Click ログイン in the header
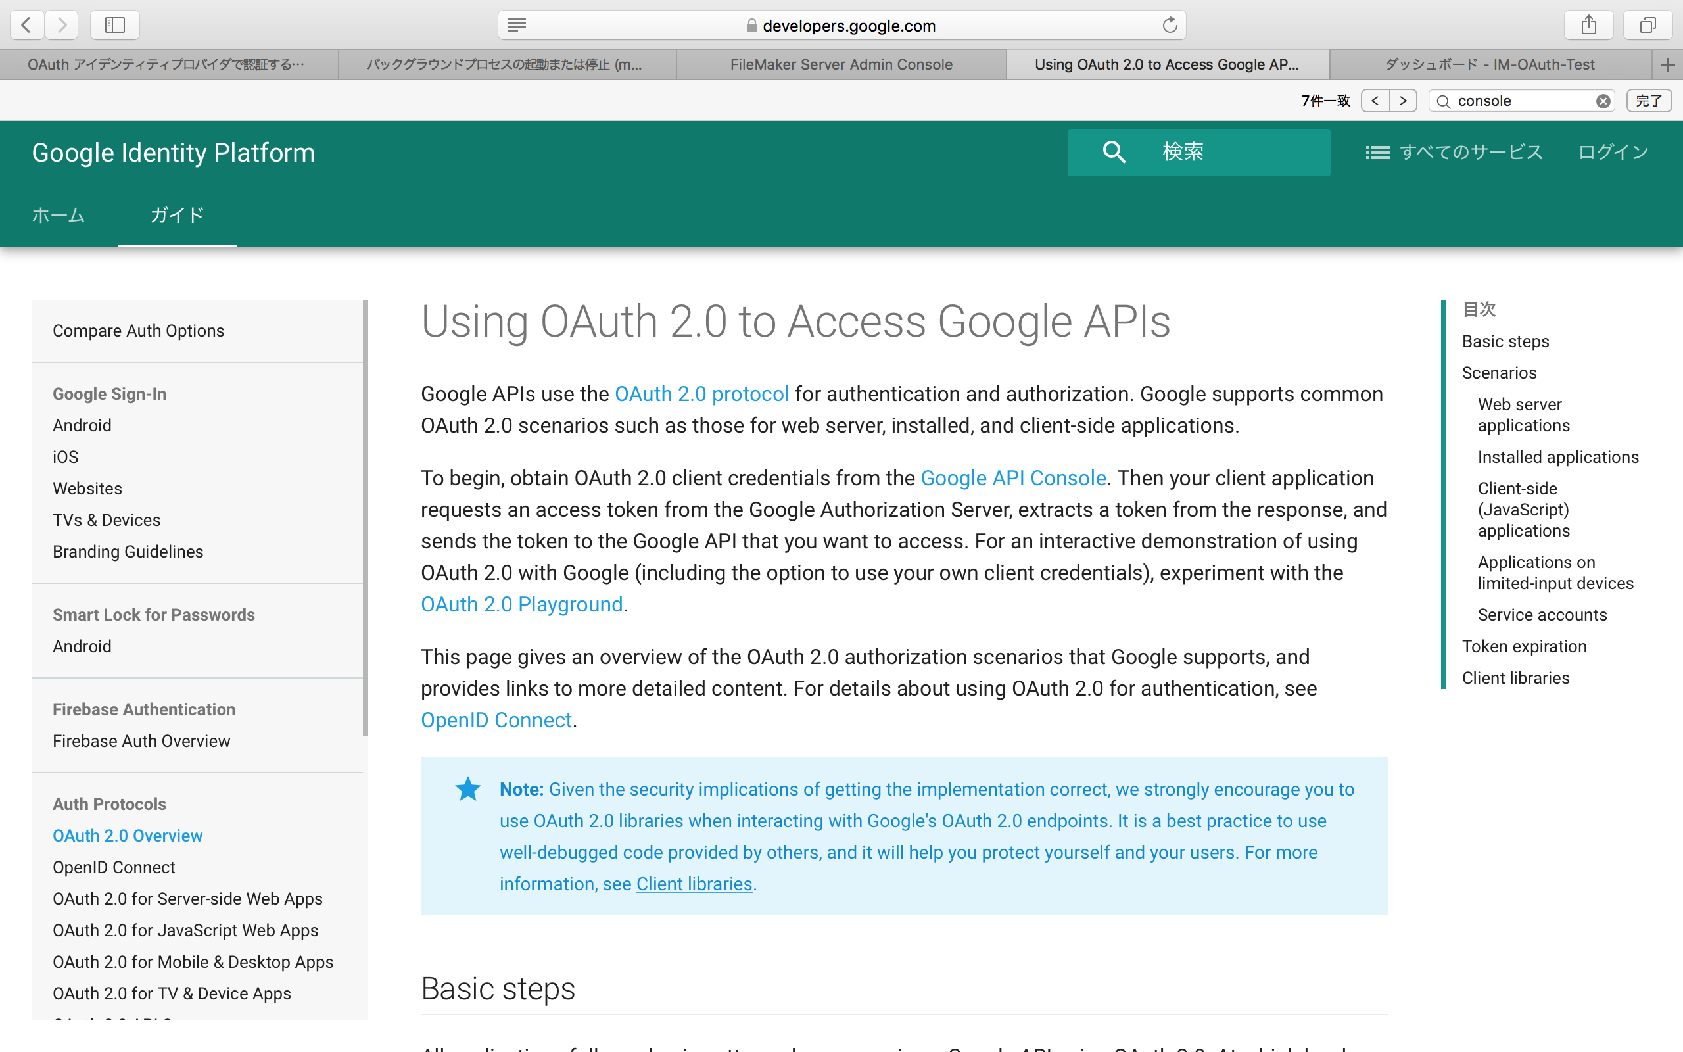The width and height of the screenshot is (1683, 1052). coord(1613,152)
